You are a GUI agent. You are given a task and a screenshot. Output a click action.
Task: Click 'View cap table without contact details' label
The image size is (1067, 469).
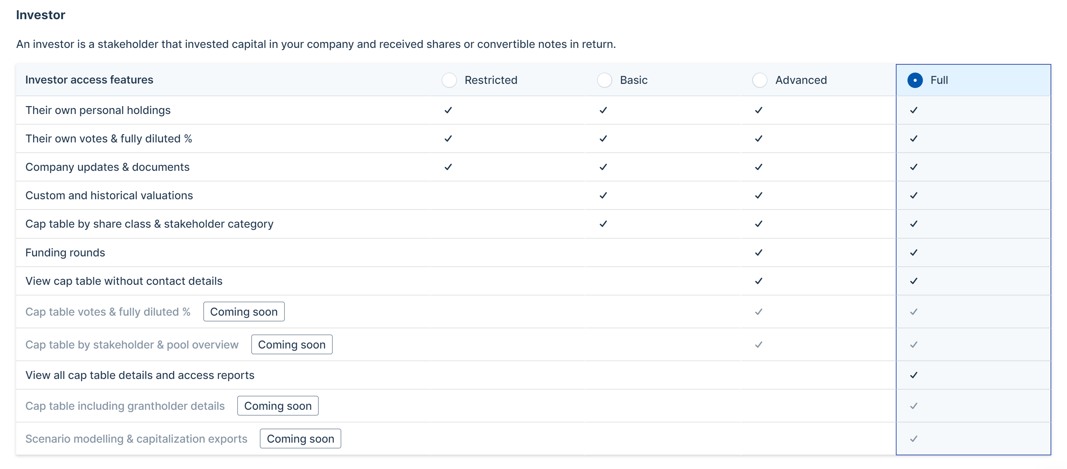(124, 281)
